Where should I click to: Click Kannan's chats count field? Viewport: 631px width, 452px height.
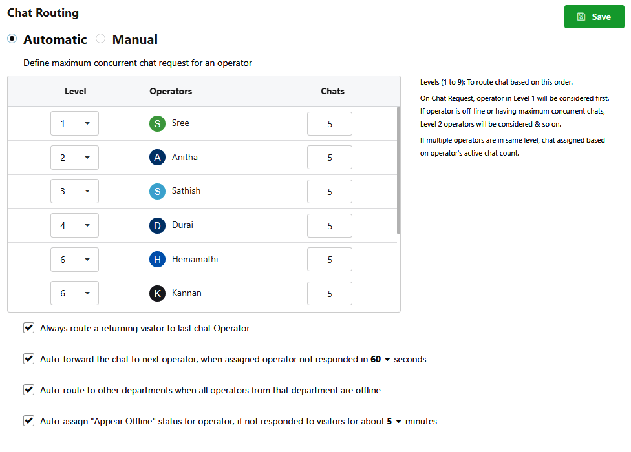pos(330,294)
